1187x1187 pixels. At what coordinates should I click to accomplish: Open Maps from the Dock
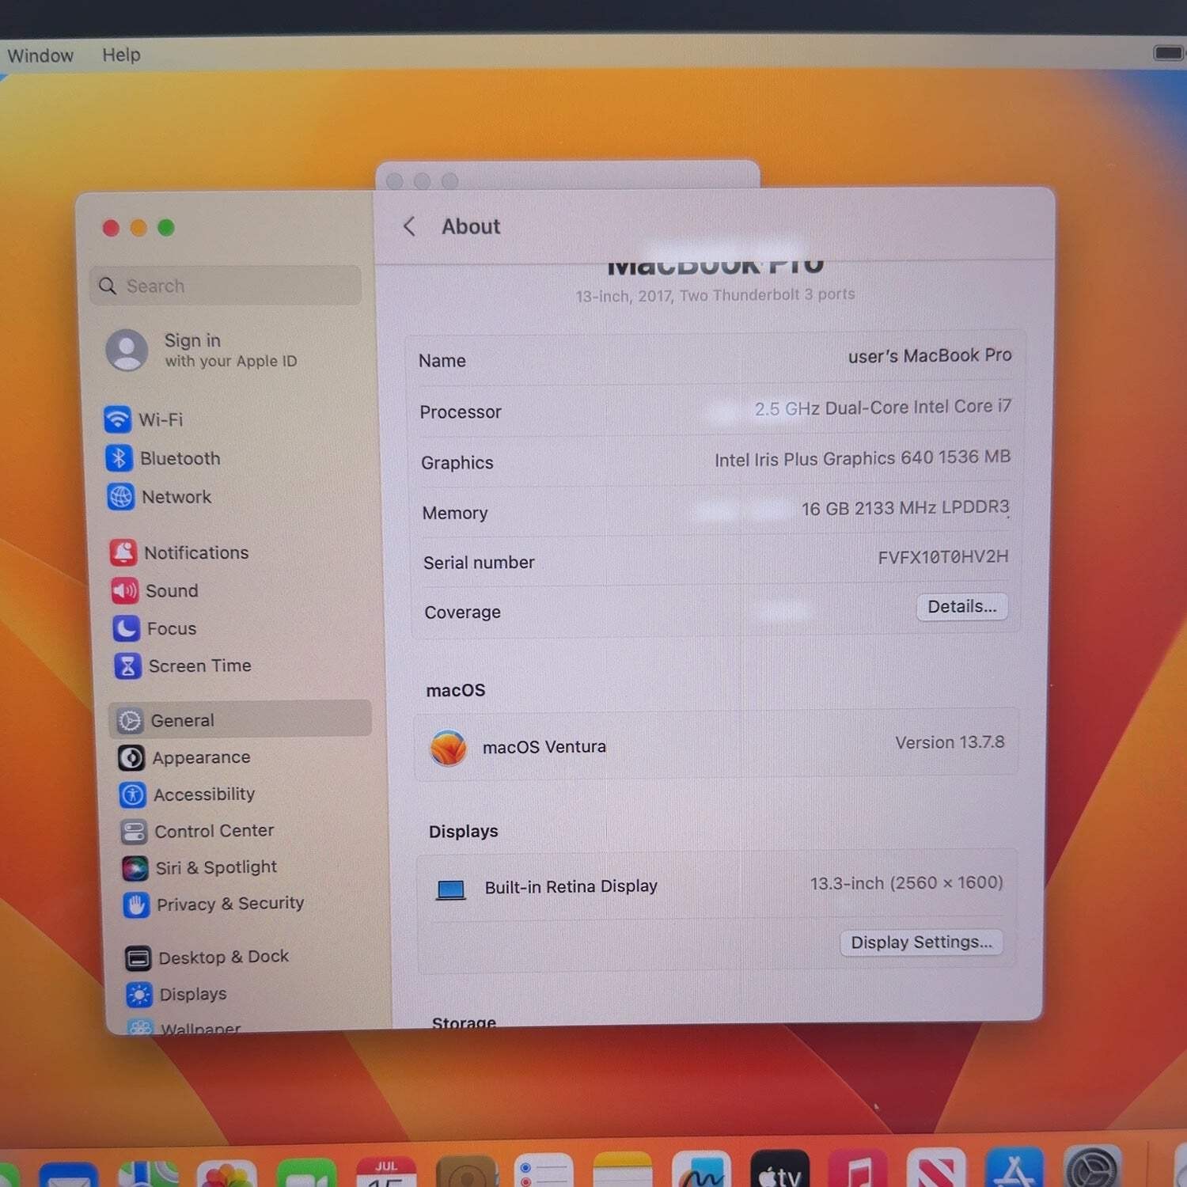tap(148, 1174)
